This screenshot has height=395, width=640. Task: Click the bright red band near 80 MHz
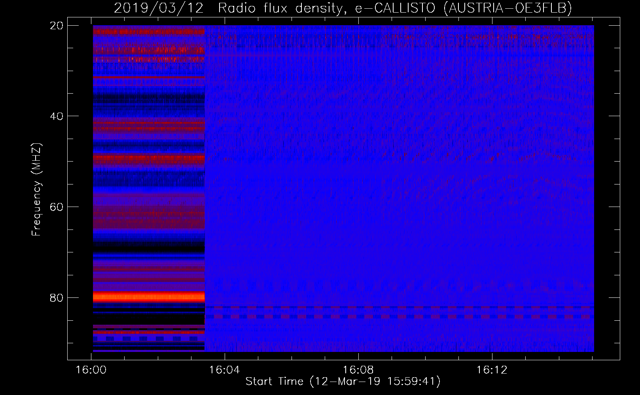coord(149,297)
